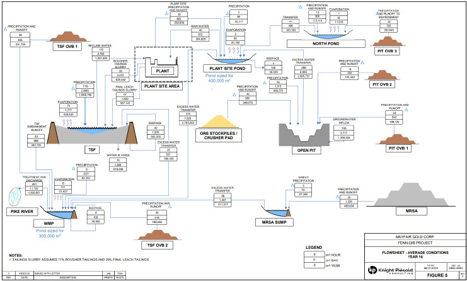This screenshot has height=281, width=467.
Task: Click the FIGURE 5 title block cell
Action: point(437,275)
